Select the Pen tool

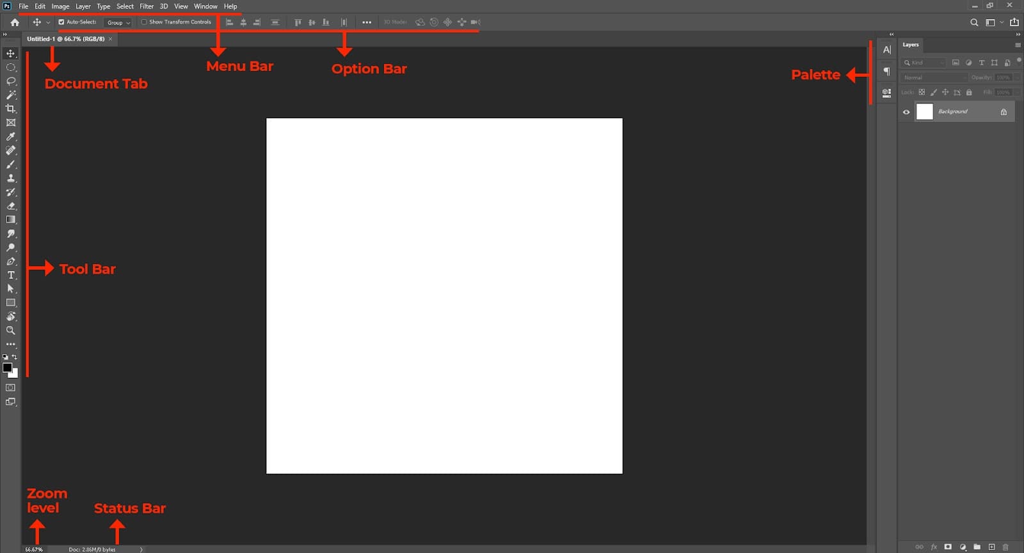pos(11,261)
